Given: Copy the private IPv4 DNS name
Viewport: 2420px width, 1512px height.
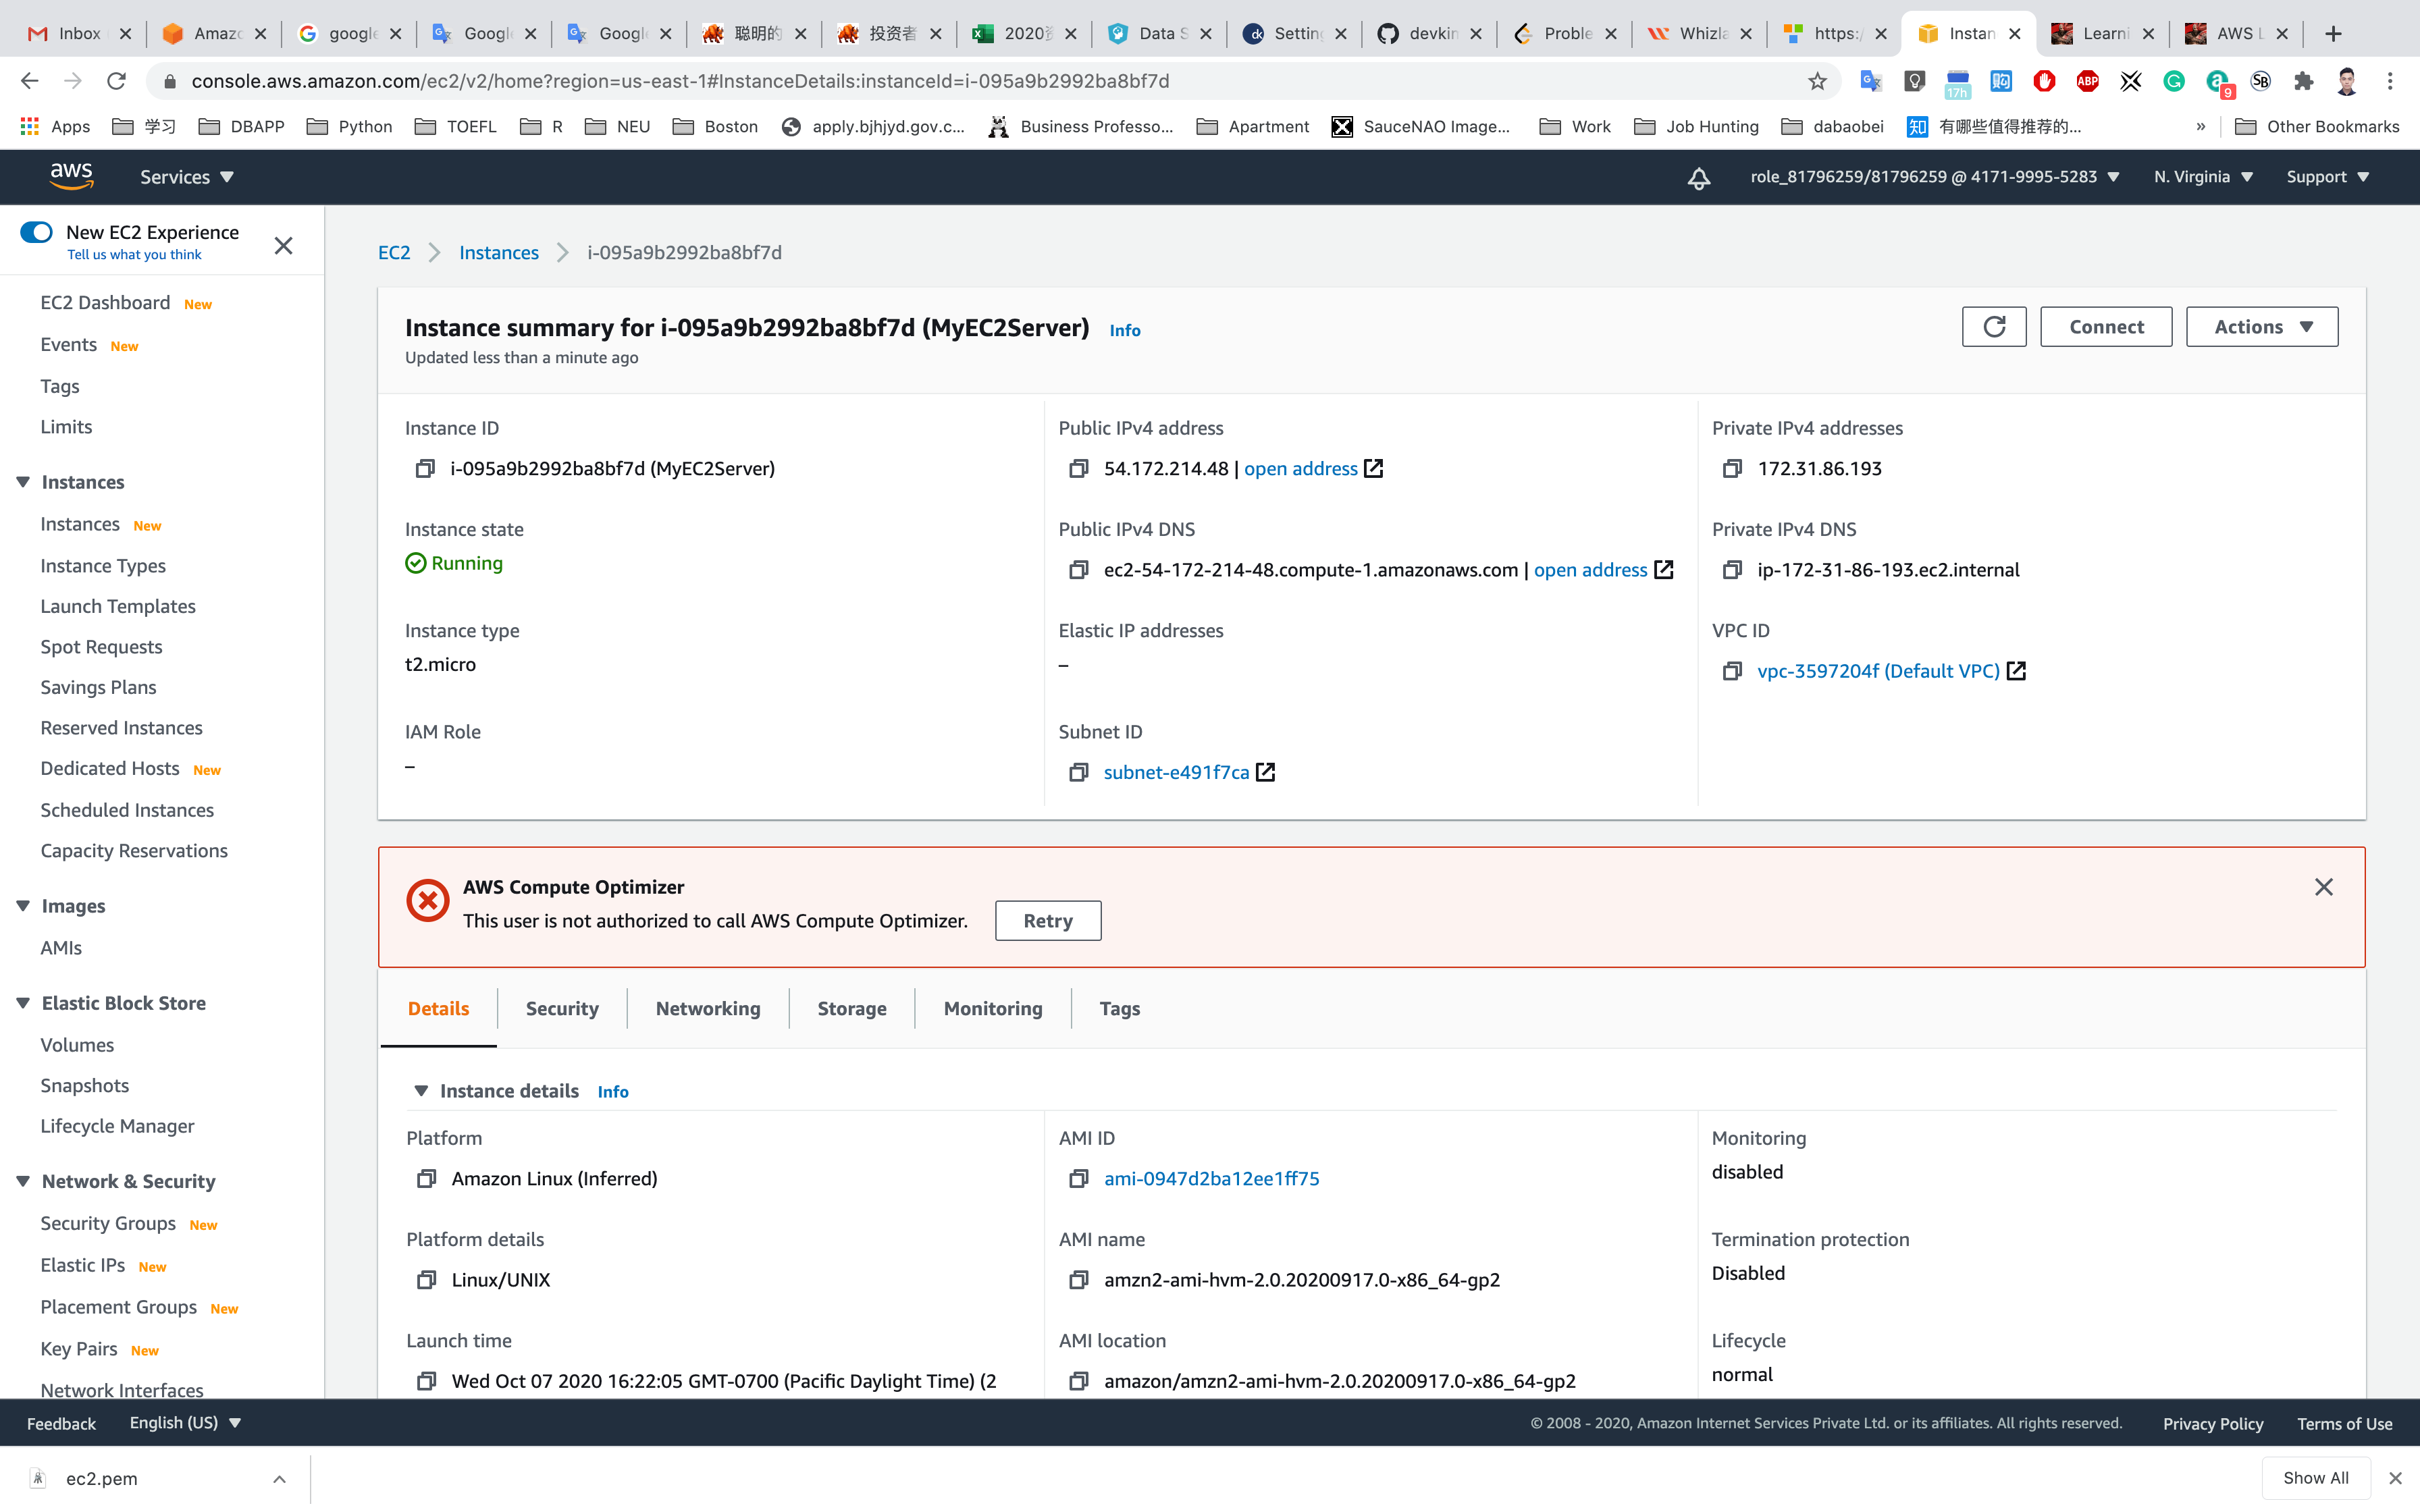Looking at the screenshot, I should pyautogui.click(x=1732, y=570).
